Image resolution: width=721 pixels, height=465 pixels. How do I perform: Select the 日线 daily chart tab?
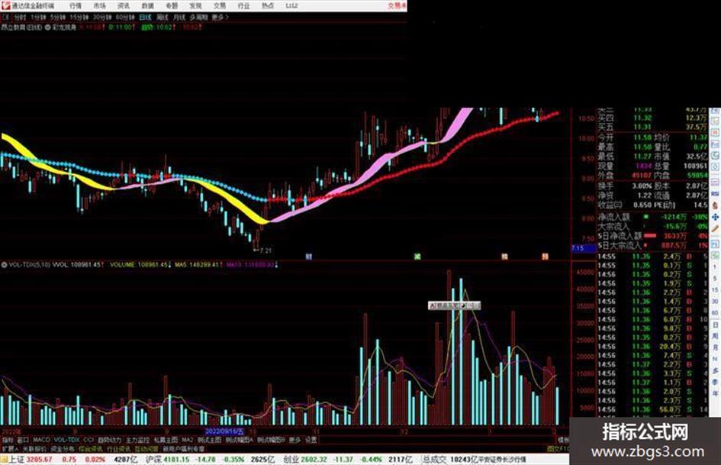pos(145,17)
